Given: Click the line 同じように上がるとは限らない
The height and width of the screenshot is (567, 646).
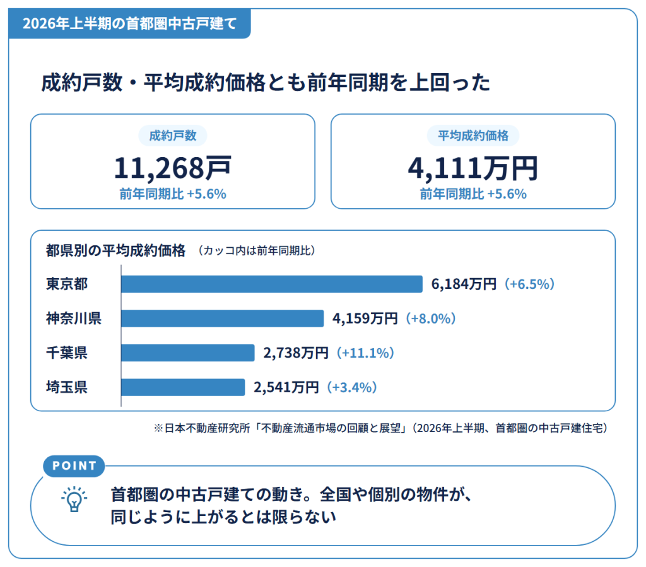Looking at the screenshot, I should click(x=223, y=517).
